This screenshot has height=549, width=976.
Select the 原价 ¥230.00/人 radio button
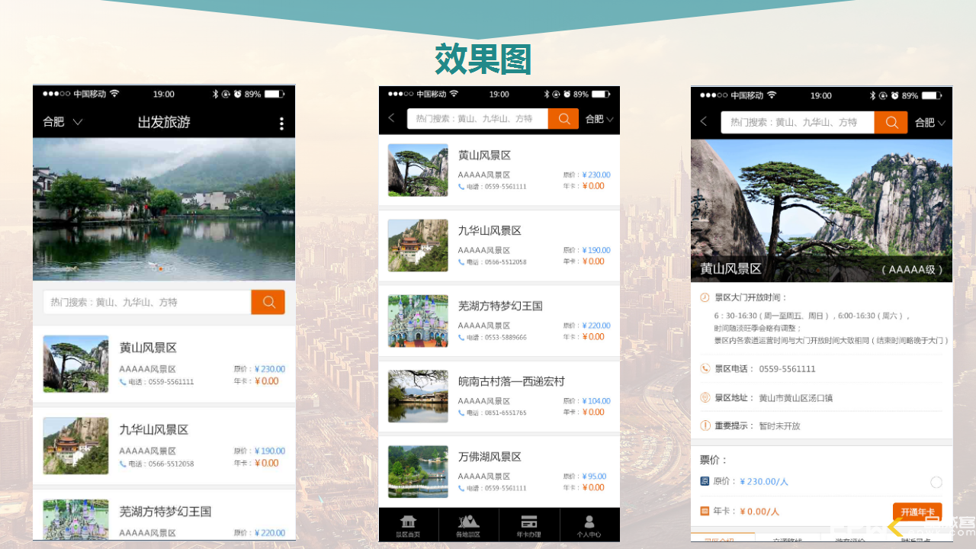coord(936,482)
